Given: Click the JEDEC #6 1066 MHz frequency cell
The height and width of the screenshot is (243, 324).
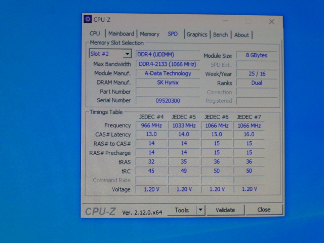Looking at the screenshot, I should [x=217, y=126].
